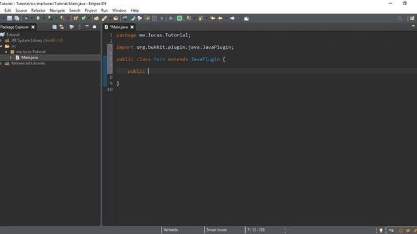
Task: Open the Window menu
Action: tap(119, 10)
